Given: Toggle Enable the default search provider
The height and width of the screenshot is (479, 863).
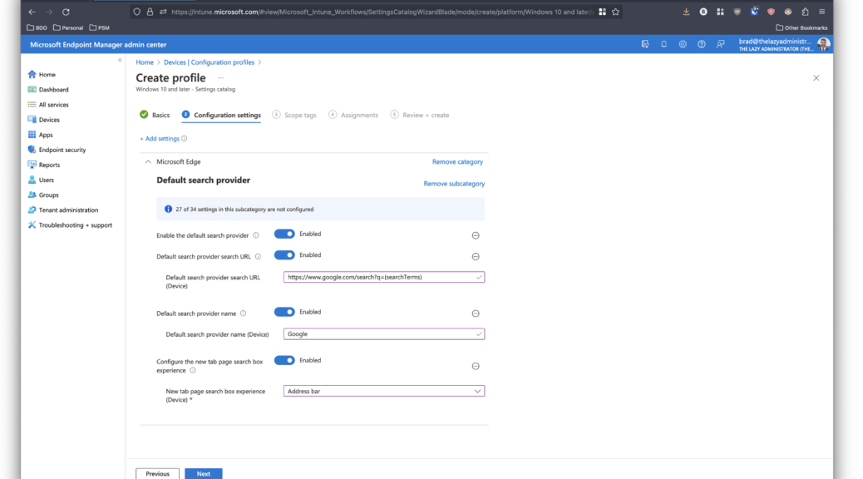Looking at the screenshot, I should pos(284,234).
